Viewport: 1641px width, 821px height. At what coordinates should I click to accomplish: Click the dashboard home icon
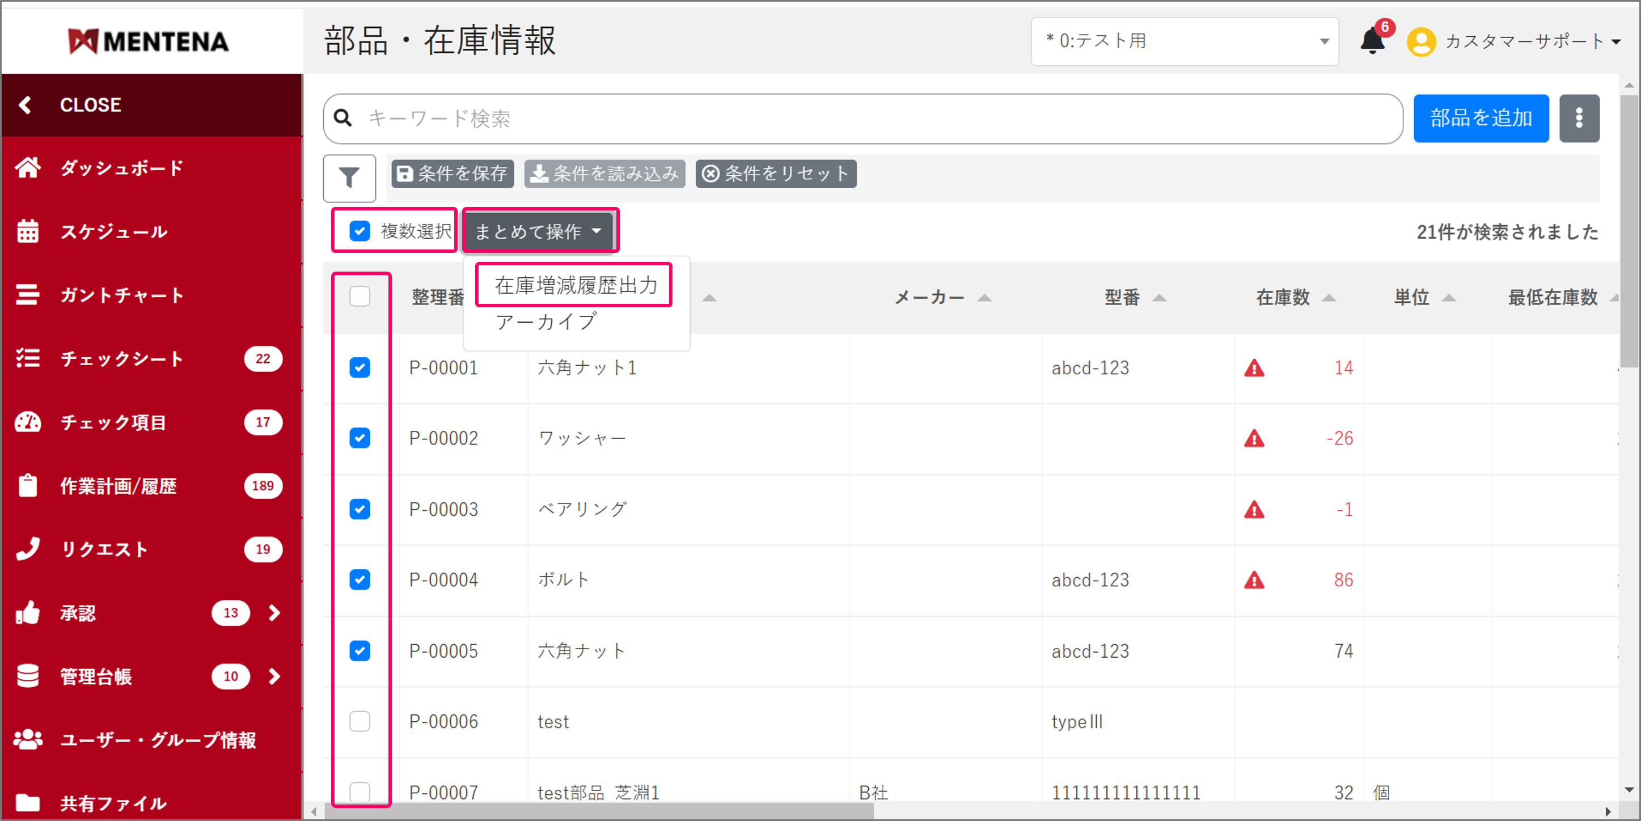click(28, 168)
